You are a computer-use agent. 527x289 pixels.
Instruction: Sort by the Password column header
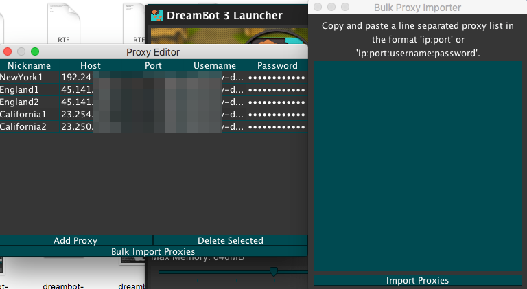[x=277, y=65]
